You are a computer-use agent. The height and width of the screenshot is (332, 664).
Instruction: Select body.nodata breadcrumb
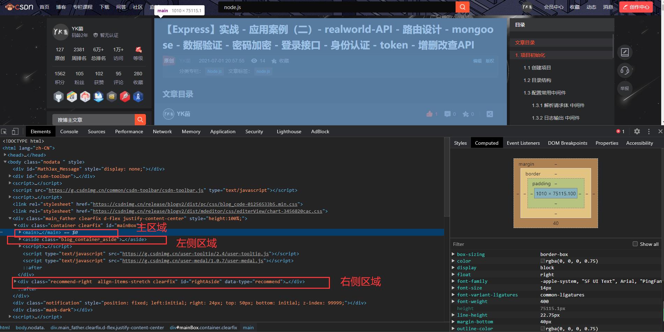(x=30, y=327)
